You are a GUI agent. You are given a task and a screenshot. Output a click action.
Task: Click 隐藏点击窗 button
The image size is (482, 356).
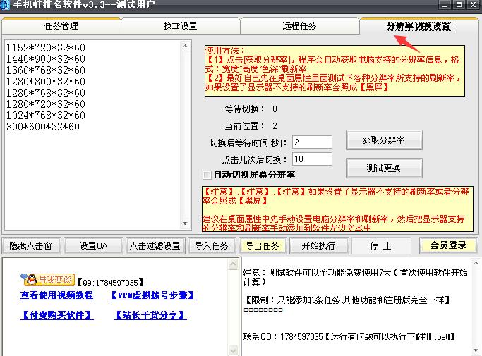point(31,246)
